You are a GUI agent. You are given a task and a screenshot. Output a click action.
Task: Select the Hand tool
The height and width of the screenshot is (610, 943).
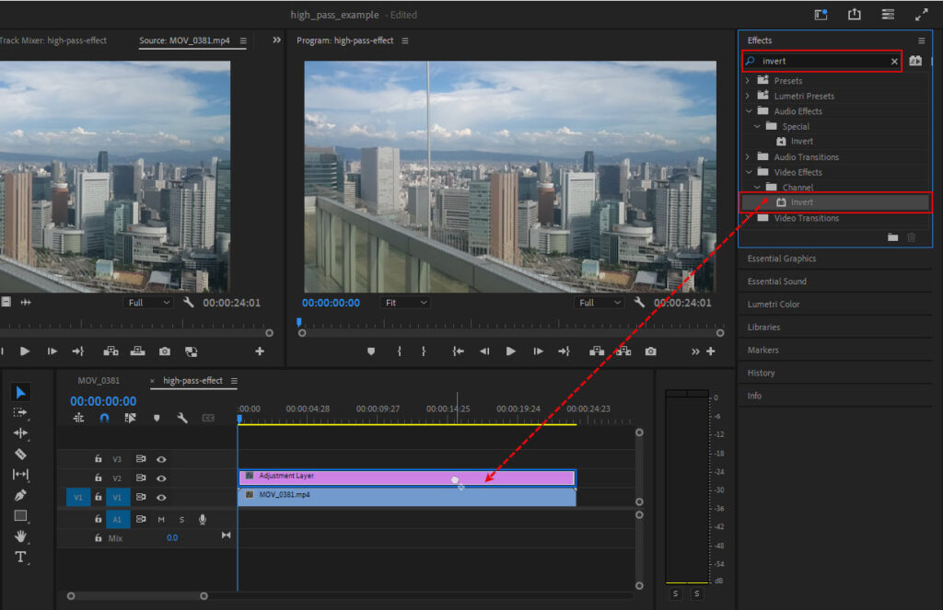point(20,536)
